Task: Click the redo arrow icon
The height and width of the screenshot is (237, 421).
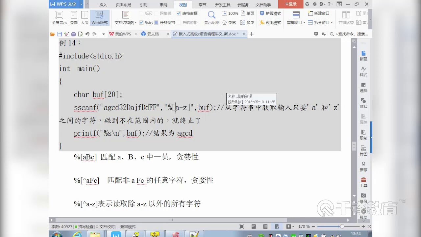Action: point(95,34)
